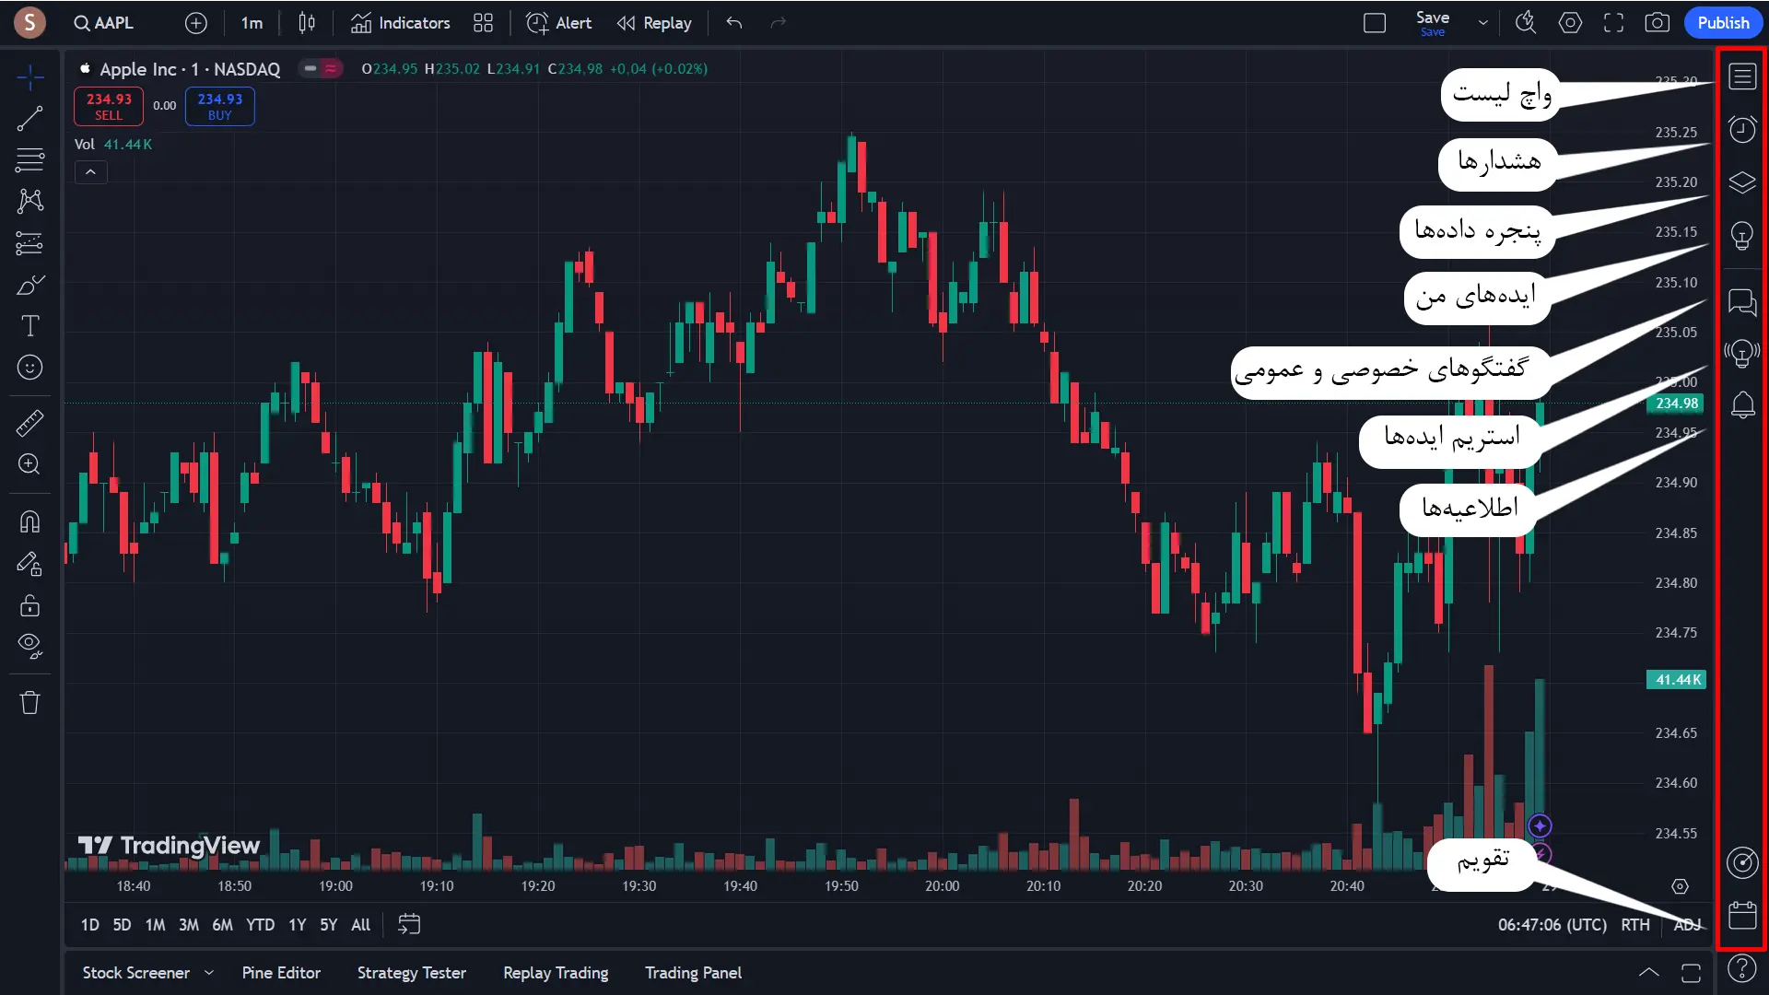Screen dimensions: 1769x995
Task: Open the emoji icons tool
Action: click(x=30, y=368)
